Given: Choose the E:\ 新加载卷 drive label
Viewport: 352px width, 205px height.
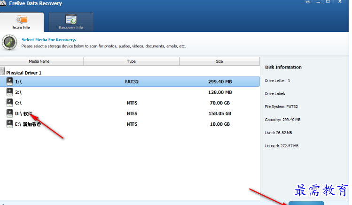Looking at the screenshot, I should pos(28,124).
